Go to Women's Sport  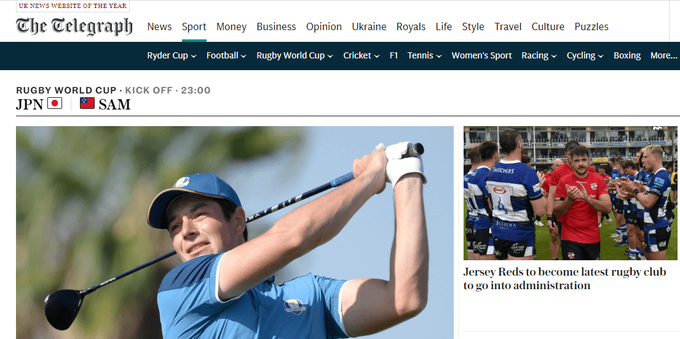[x=481, y=55]
